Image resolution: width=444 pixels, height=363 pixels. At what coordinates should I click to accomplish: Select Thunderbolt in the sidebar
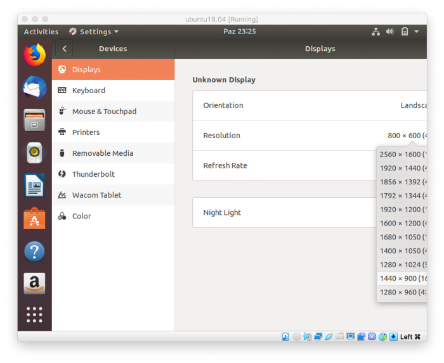pyautogui.click(x=114, y=174)
